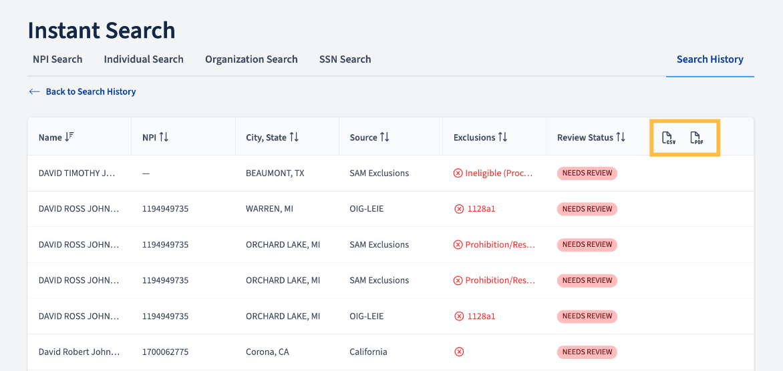Click the red X icon in the WARREN, MI row
This screenshot has width=783, height=371.
point(459,209)
